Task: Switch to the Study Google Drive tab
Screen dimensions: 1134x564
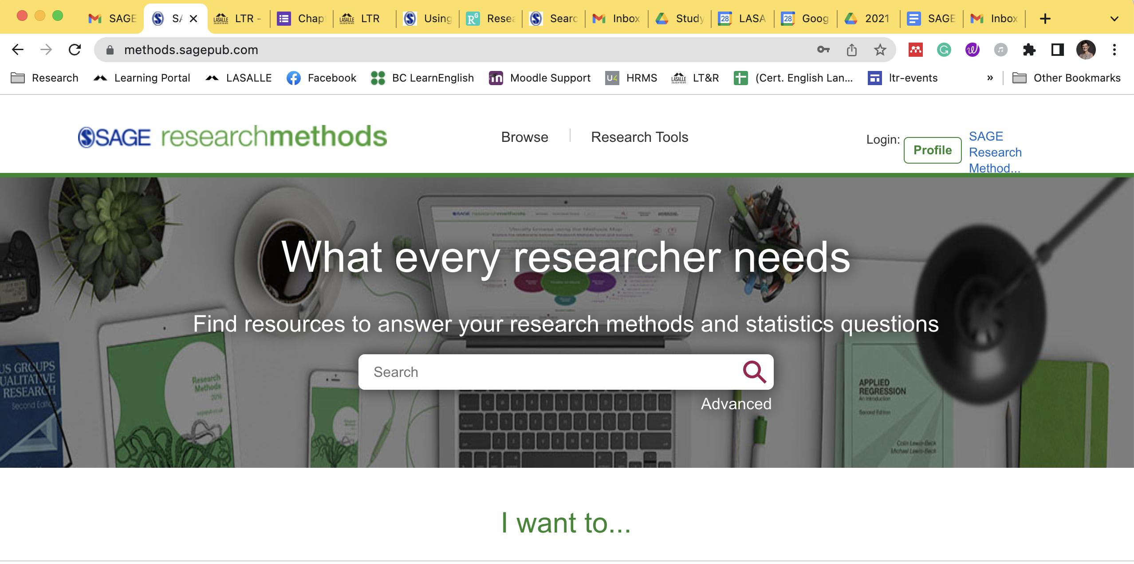Action: pos(680,19)
